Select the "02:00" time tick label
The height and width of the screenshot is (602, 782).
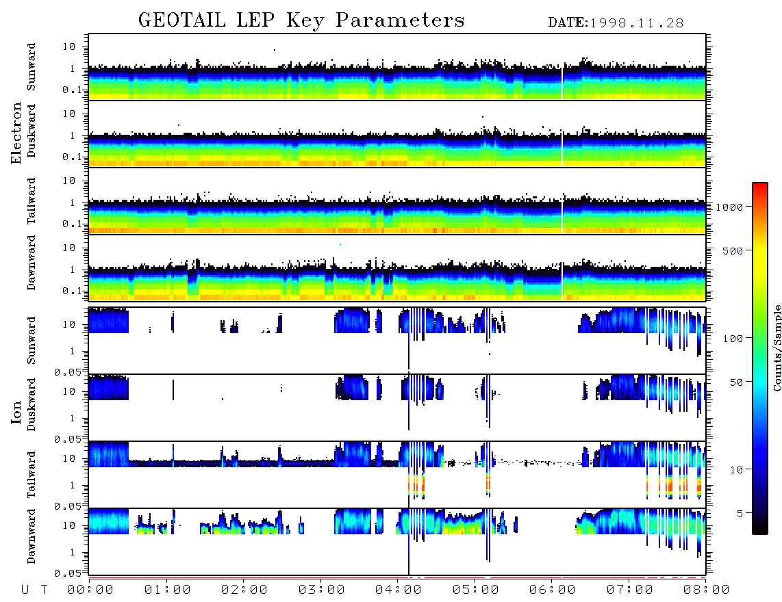pos(244,590)
